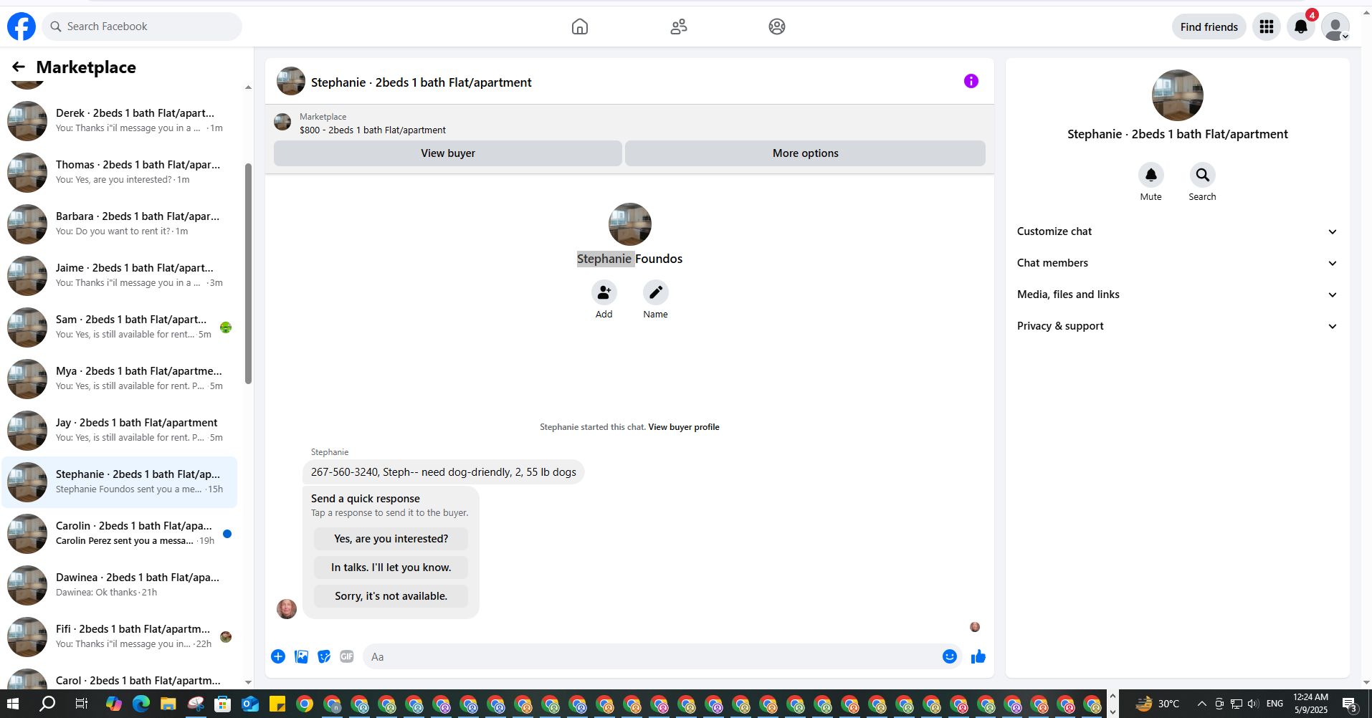Click the taskbar volume speaker icon
Screen dimensions: 1372x718
tap(1253, 704)
